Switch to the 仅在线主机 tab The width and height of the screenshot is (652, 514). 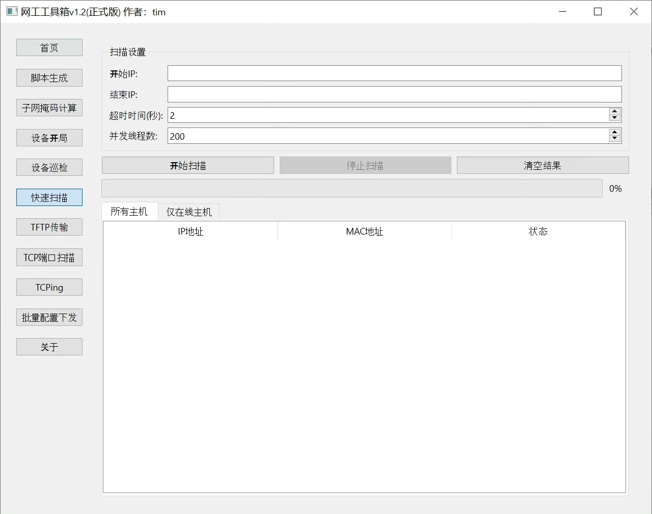188,212
